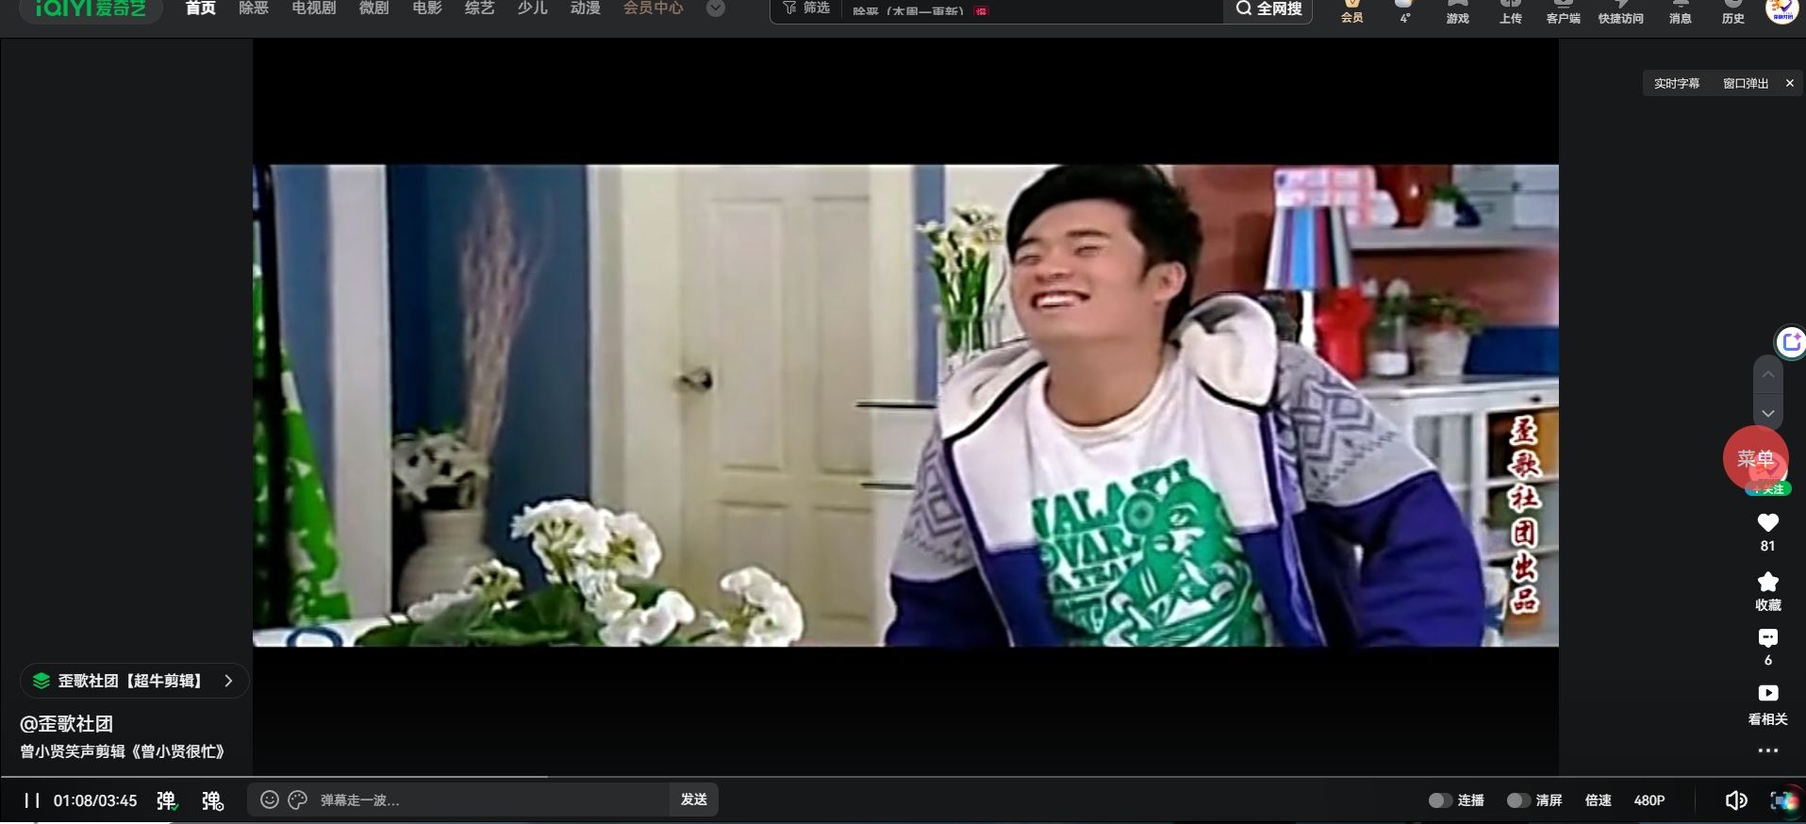Open 看相关 related videos
1806x824 pixels.
pyautogui.click(x=1768, y=703)
